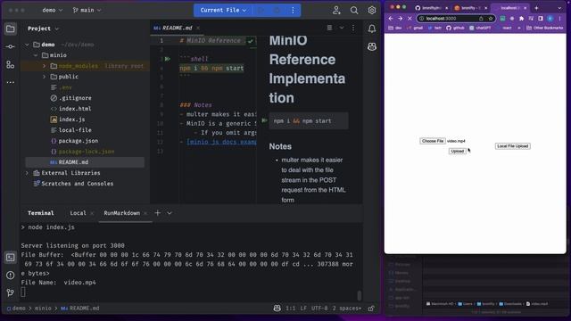Image resolution: width=571 pixels, height=321 pixels.
Task: Collapse the minio folder
Action: 36,55
